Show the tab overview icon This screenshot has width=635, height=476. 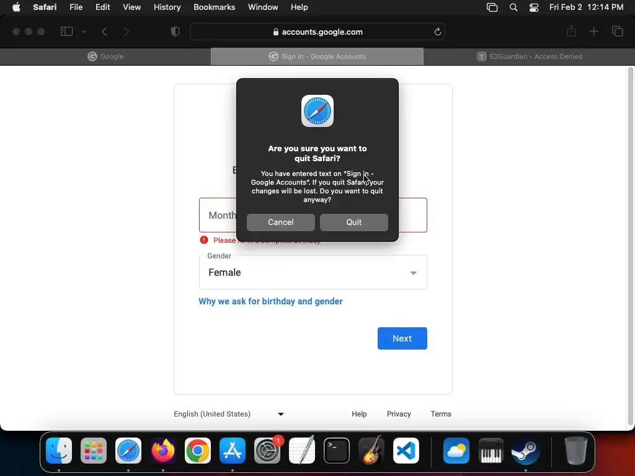[x=617, y=31]
